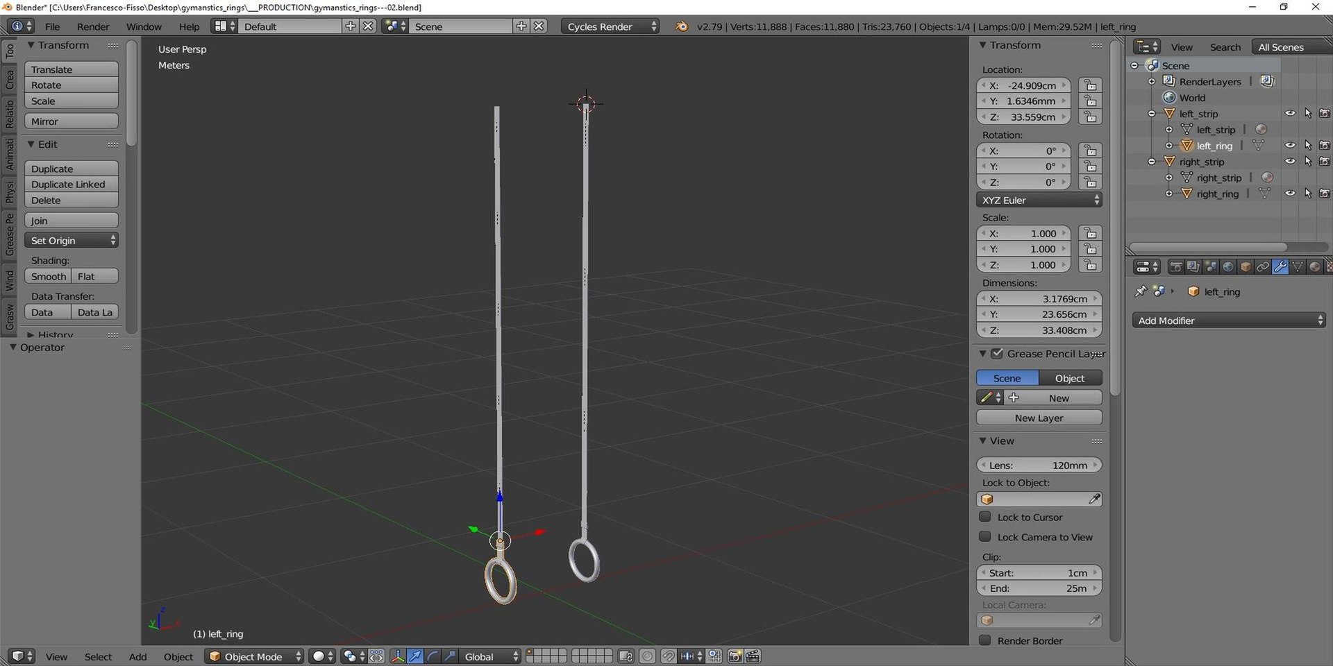Open the screen layout browse icon

(x=226, y=26)
